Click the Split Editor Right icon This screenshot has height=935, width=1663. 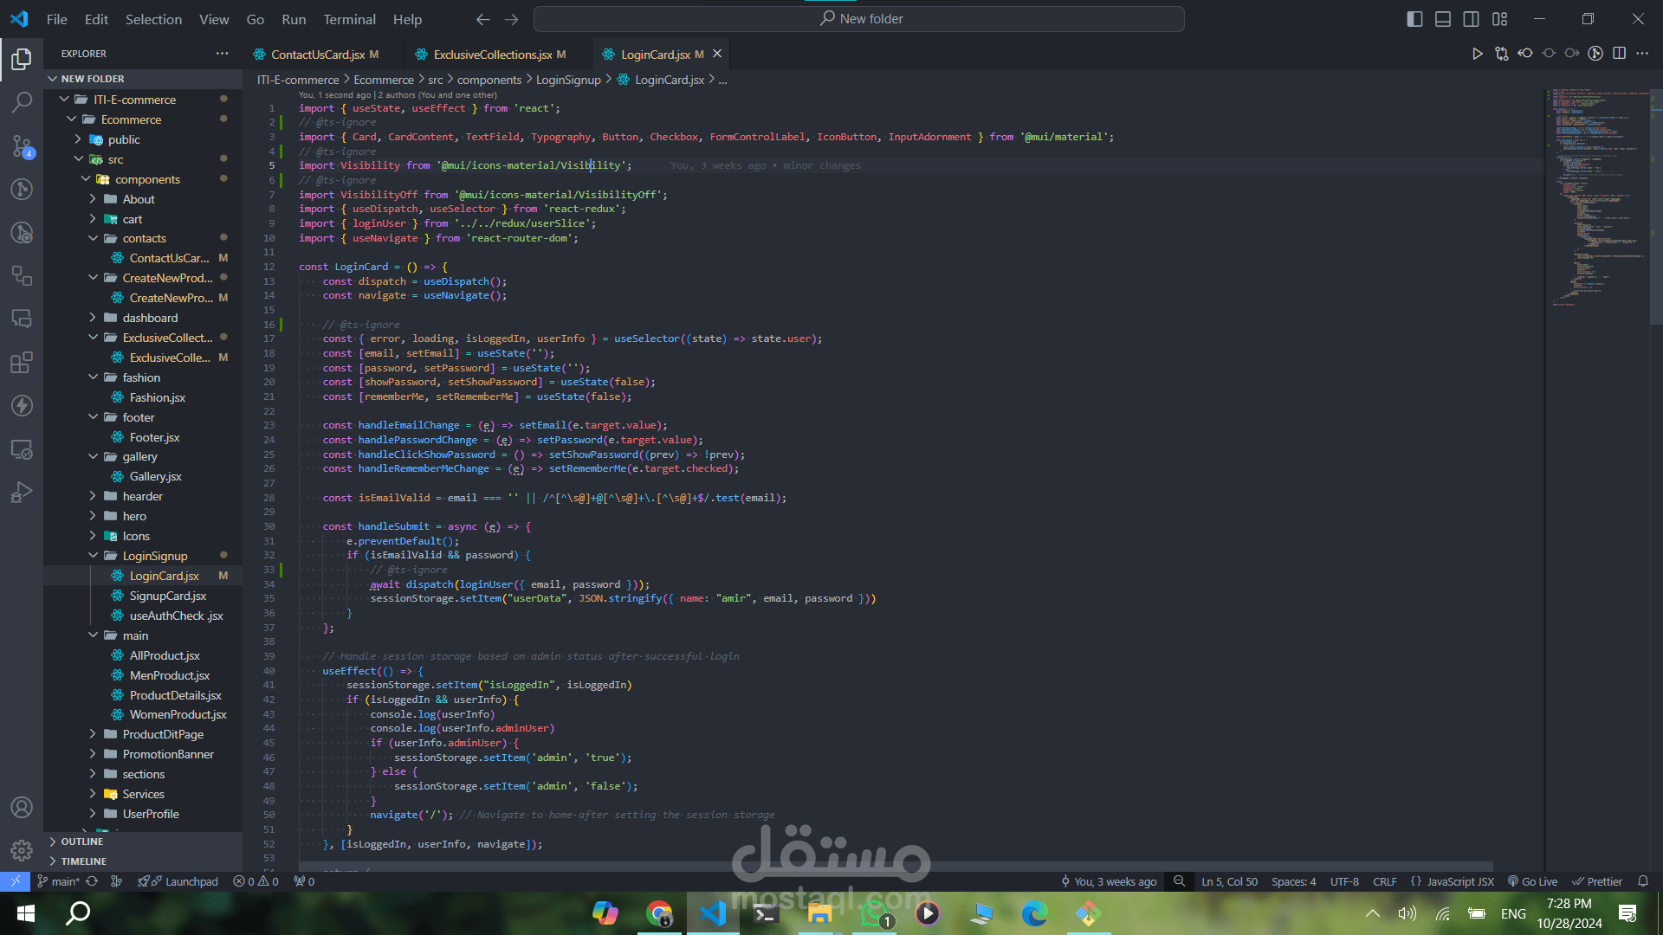pos(1619,54)
